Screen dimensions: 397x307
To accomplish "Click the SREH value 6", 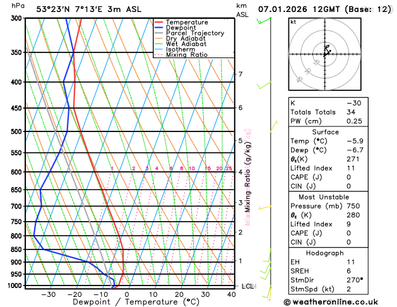I will (348, 271).
